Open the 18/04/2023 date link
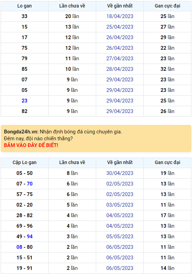 click(x=120, y=16)
